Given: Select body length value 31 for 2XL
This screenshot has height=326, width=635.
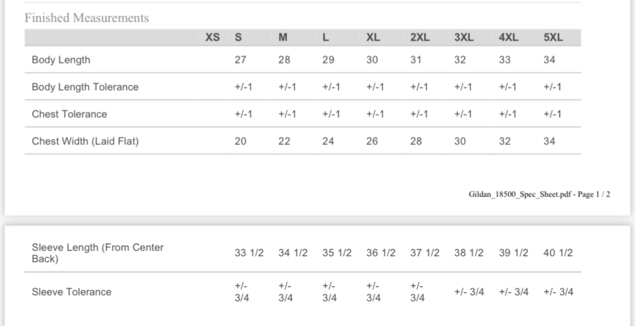Looking at the screenshot, I should click(x=416, y=60).
